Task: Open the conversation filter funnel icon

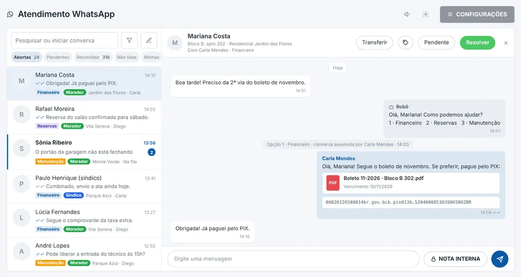Action: click(129, 40)
